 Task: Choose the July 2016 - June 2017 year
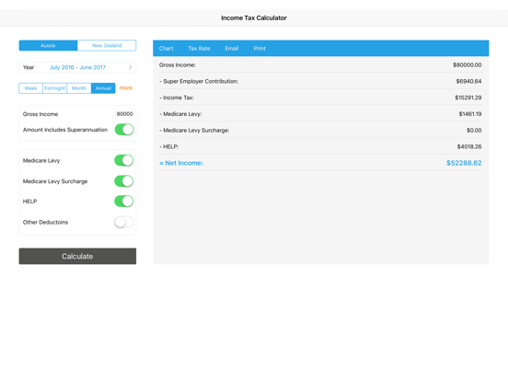coord(77,67)
